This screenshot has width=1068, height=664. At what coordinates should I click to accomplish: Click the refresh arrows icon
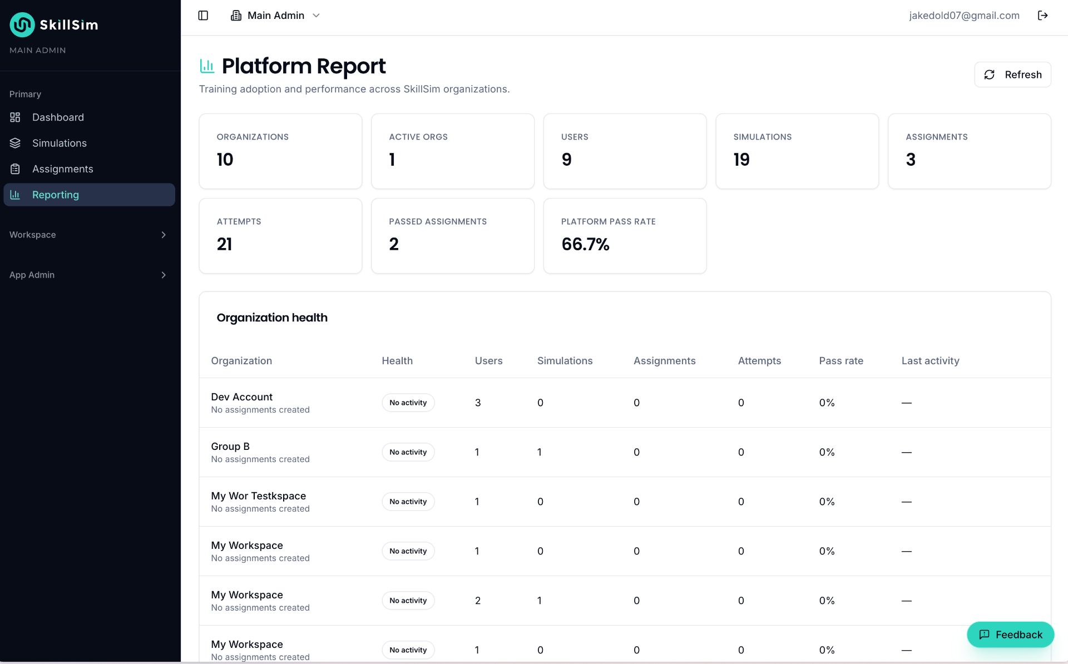pos(990,75)
